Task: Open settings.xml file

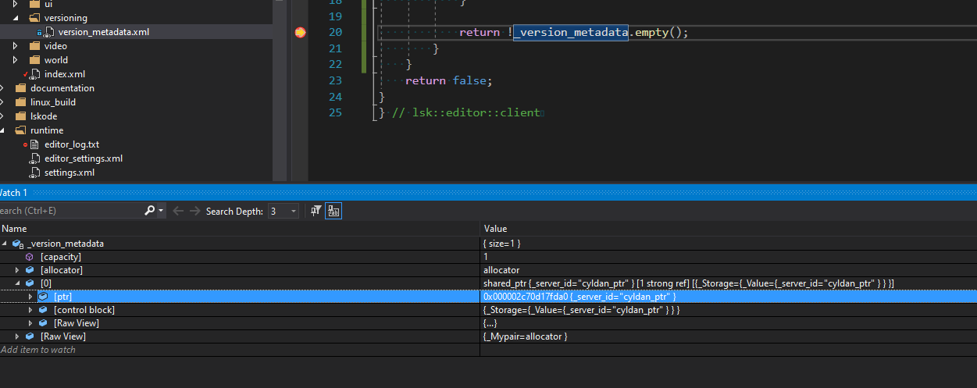Action: (70, 173)
